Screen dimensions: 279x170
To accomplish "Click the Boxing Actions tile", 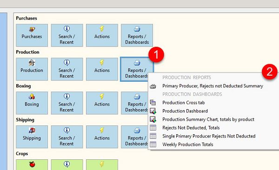I will click(x=102, y=103).
